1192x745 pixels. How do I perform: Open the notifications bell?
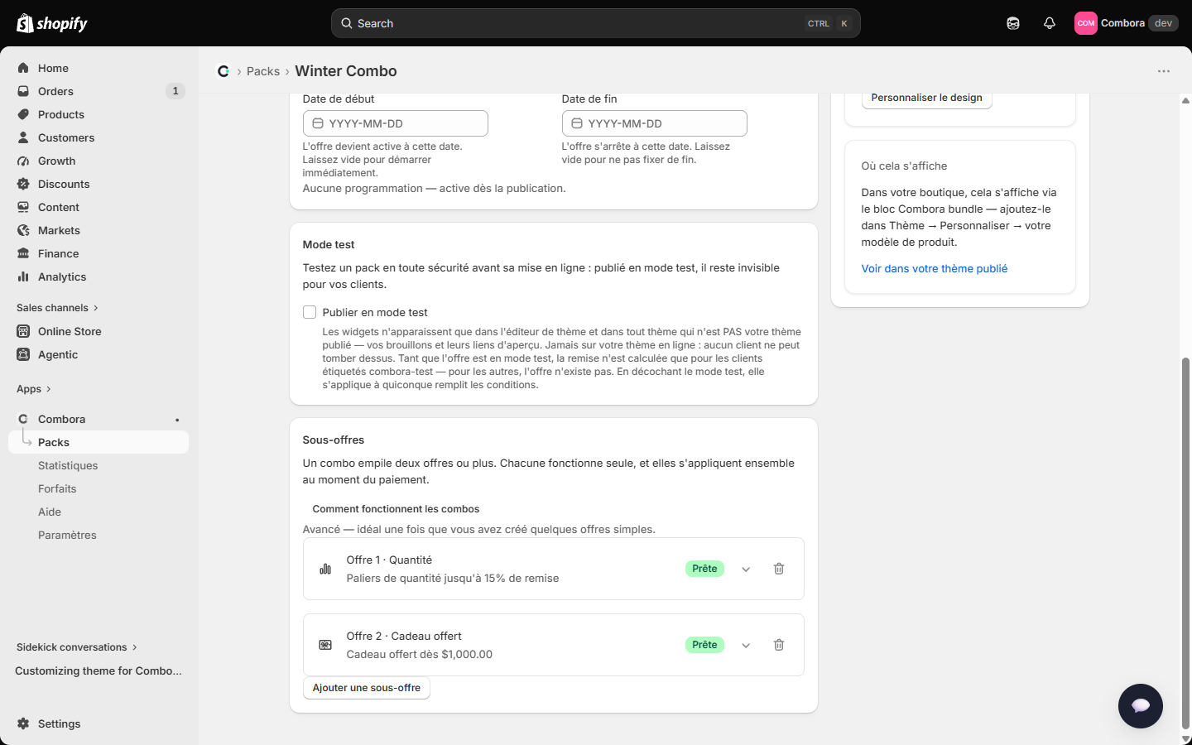point(1050,23)
